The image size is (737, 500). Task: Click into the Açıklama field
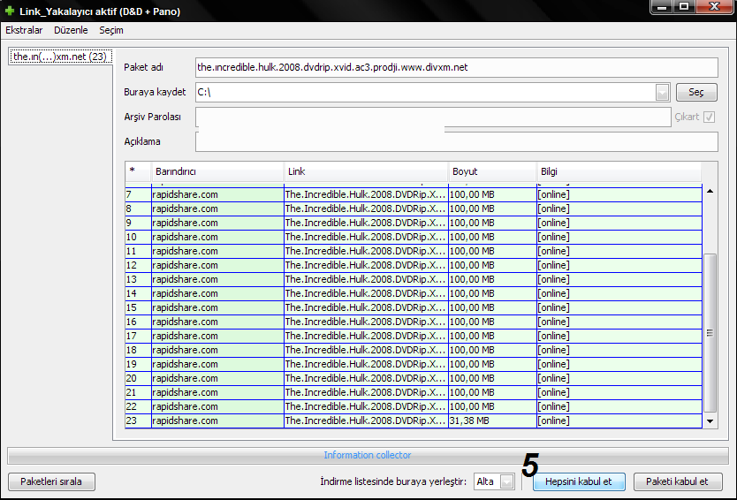tap(456, 141)
